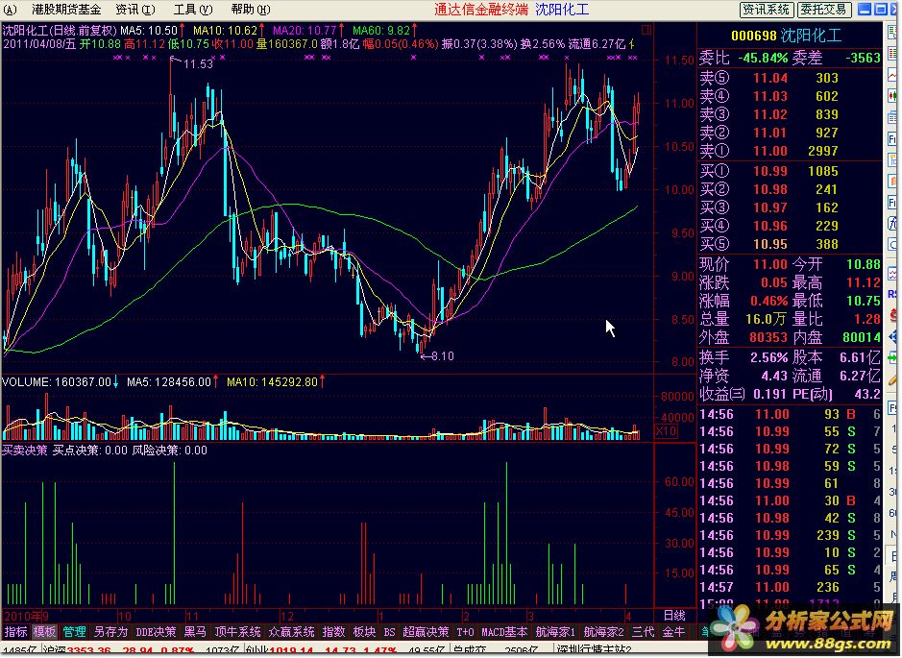
Task: Click the 现价 11.00 value
Action: coord(770,264)
